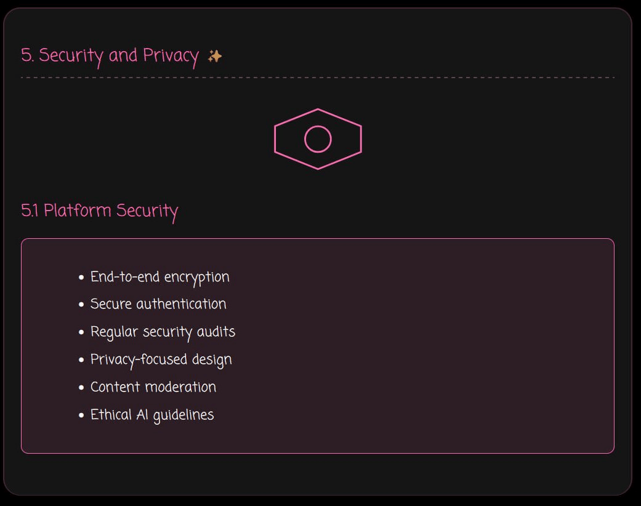Click the bullet marker before "Privacy-focused design"

(81, 360)
